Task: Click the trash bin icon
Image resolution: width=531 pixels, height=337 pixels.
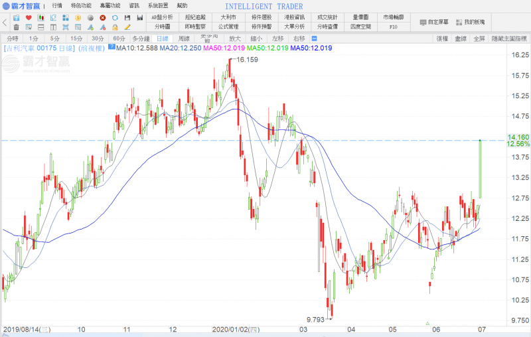Action: (x=16, y=27)
